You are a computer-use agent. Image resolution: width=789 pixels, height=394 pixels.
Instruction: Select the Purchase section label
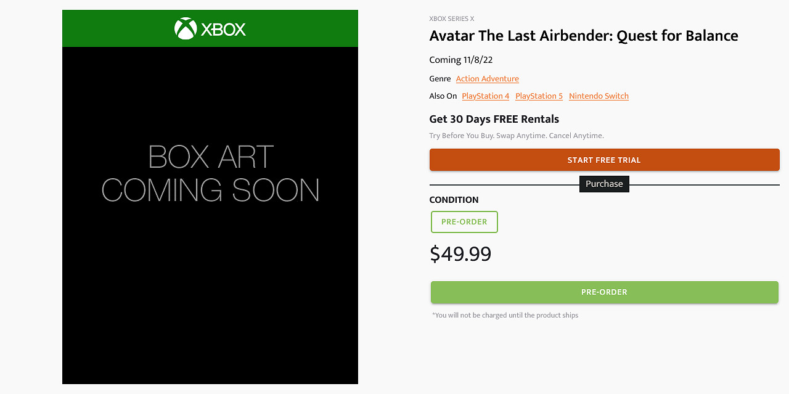click(604, 184)
